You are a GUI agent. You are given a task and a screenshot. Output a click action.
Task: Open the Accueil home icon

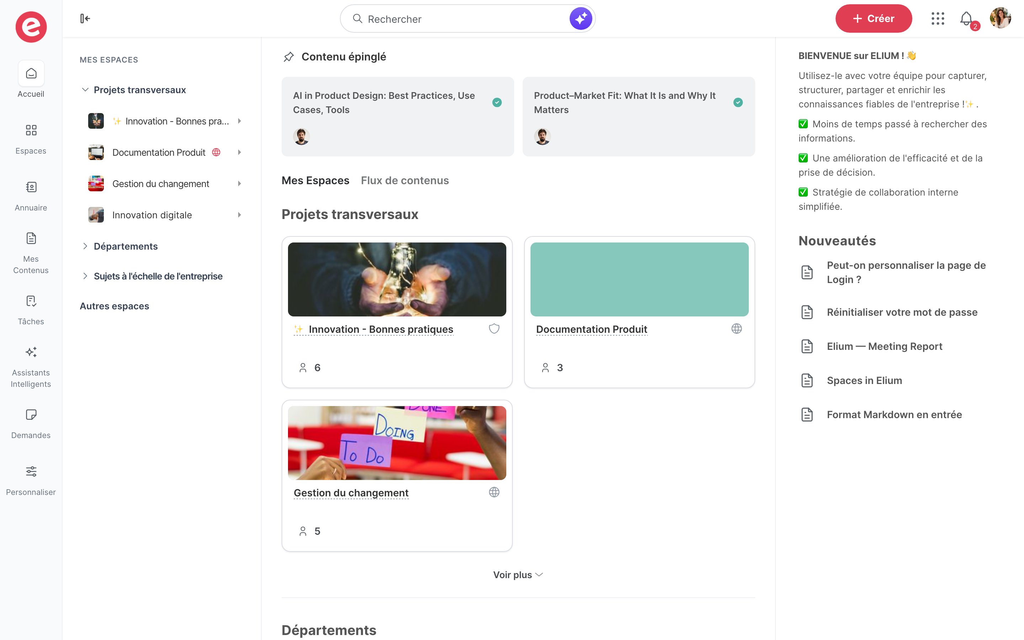tap(31, 74)
